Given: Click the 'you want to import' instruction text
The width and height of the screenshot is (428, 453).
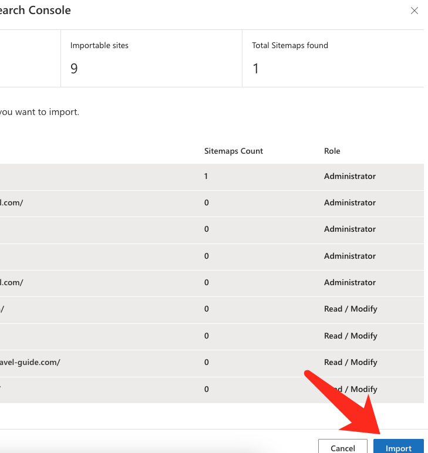Looking at the screenshot, I should pyautogui.click(x=39, y=111).
